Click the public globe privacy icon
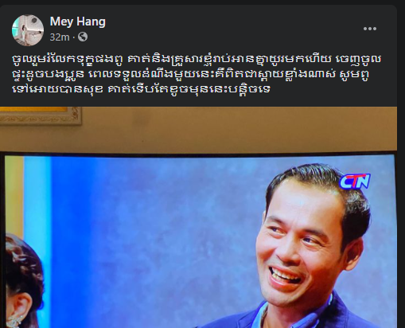 pyautogui.click(x=83, y=37)
